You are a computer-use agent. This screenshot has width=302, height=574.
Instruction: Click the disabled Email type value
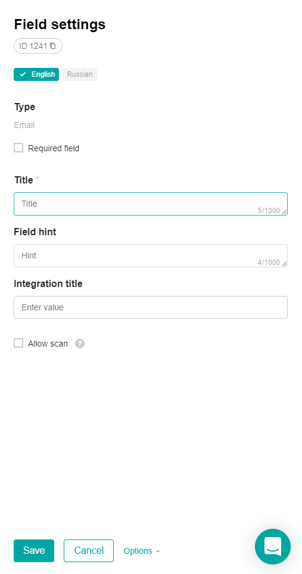[x=24, y=125]
